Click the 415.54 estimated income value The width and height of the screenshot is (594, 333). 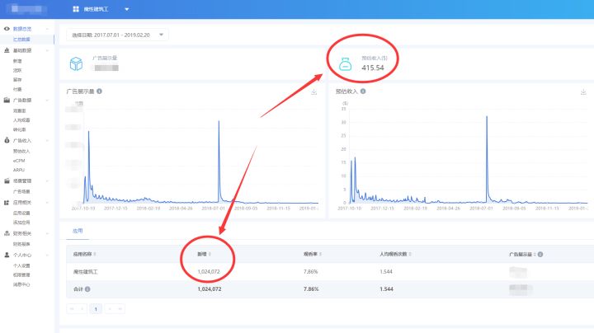(373, 68)
